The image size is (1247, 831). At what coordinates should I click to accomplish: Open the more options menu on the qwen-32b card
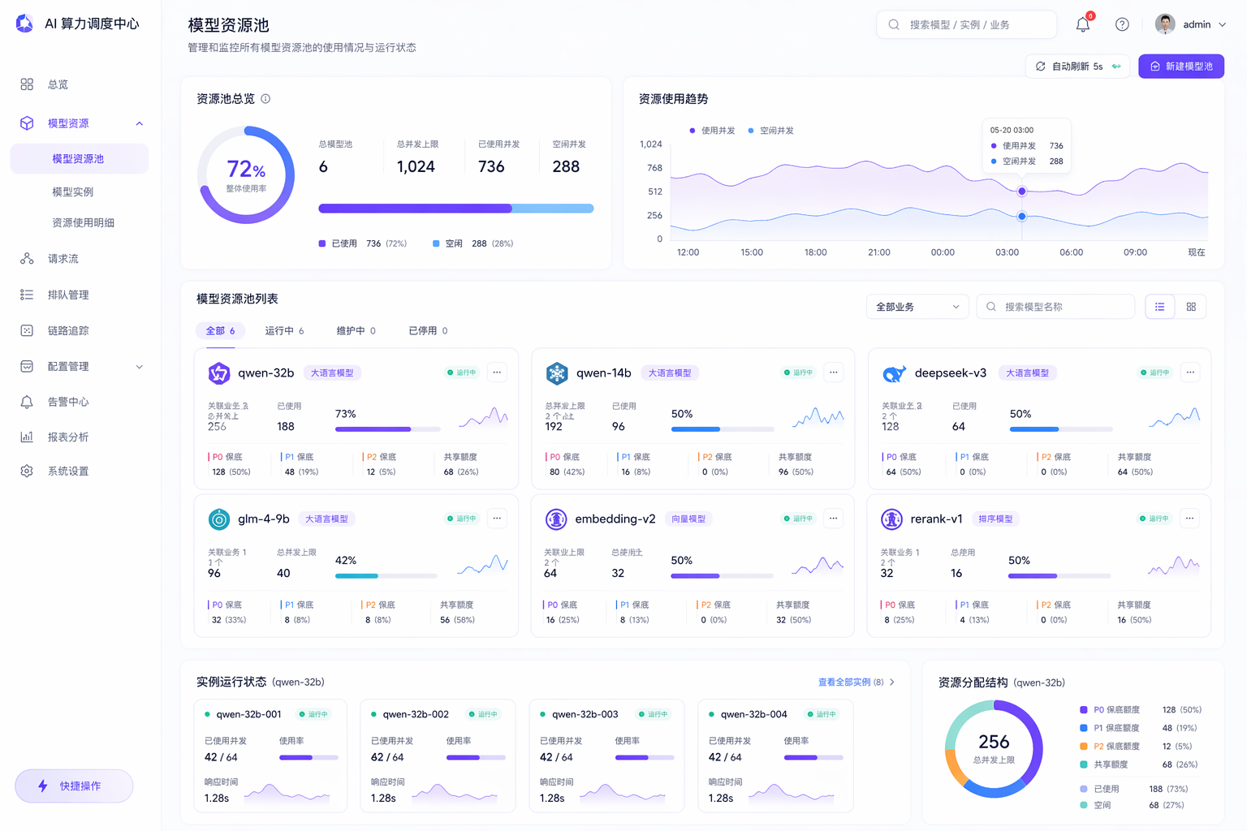point(497,372)
